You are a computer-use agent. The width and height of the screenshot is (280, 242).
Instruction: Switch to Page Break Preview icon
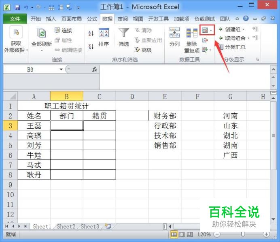[190, 234]
